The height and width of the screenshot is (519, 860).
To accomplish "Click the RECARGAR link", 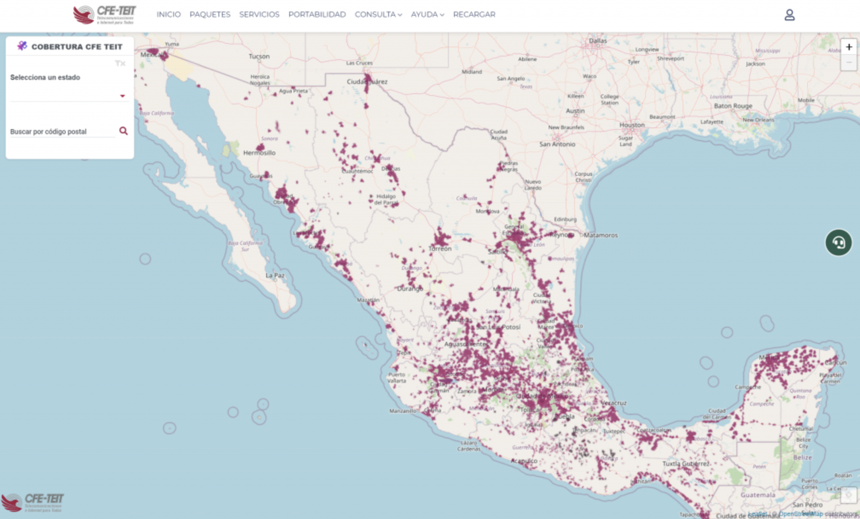I will 474,14.
